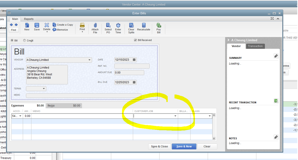Image resolution: width=298 pixels, height=160 pixels.
Task: Switch to the Main ribbon tab
Action: (x=15, y=19)
